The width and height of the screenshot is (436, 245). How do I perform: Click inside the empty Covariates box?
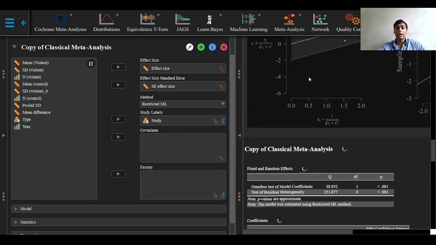click(x=183, y=148)
